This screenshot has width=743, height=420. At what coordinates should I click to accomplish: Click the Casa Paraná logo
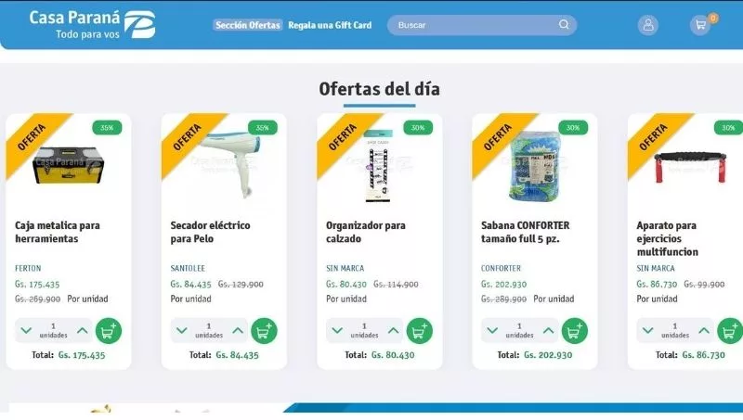pyautogui.click(x=92, y=25)
